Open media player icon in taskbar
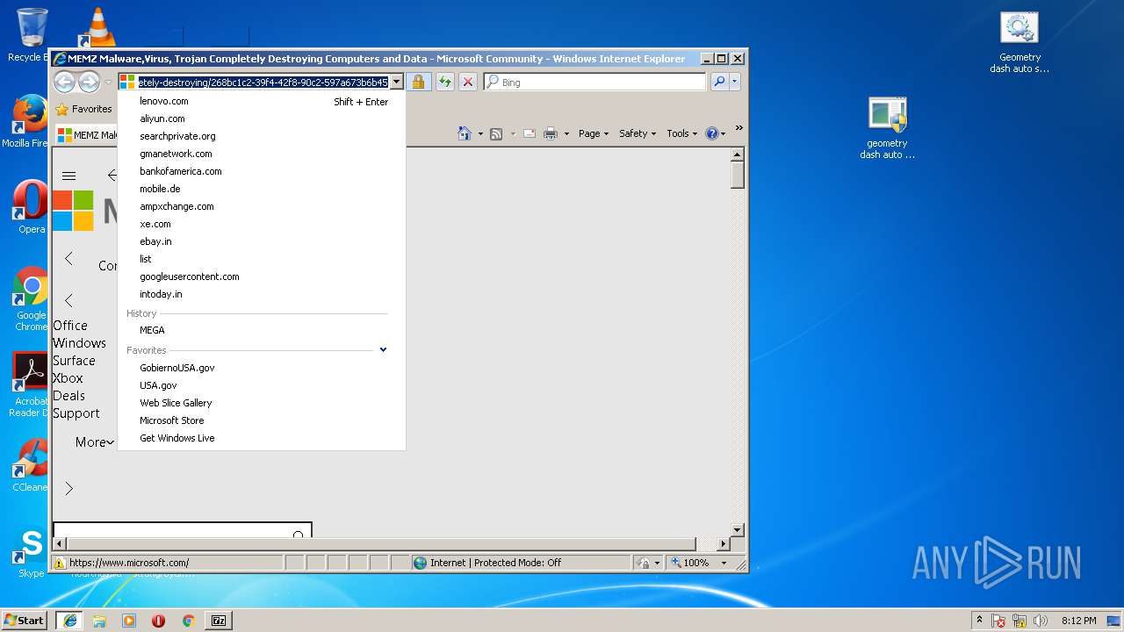This screenshot has width=1124, height=632. [x=129, y=621]
